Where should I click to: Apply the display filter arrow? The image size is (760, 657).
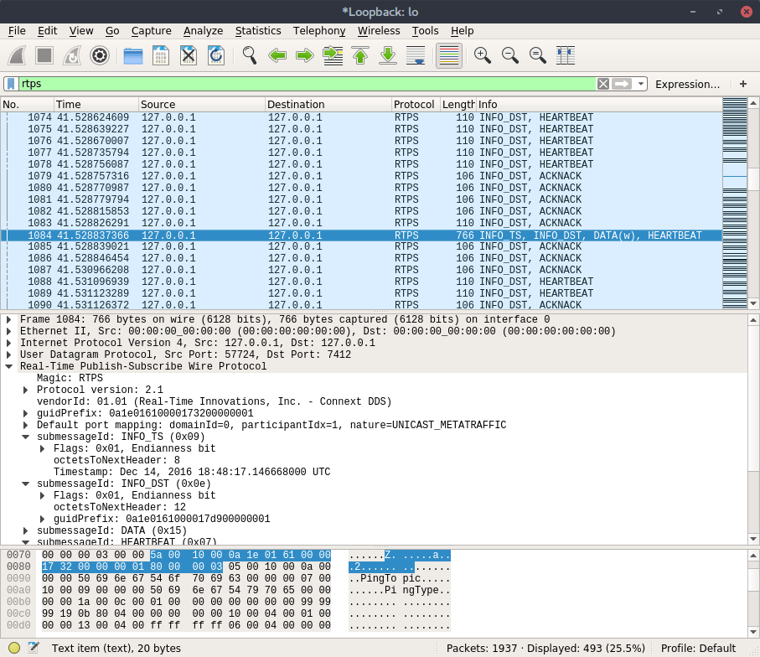point(622,84)
